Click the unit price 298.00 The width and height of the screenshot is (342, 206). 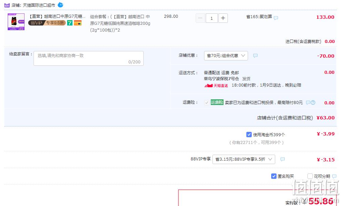point(171,16)
